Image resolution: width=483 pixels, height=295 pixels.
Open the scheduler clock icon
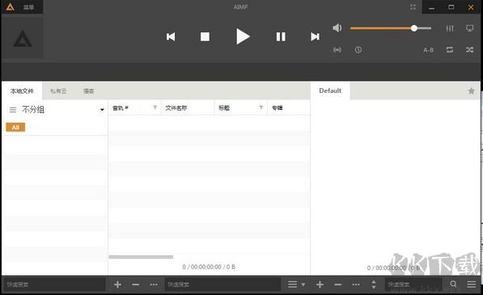358,50
